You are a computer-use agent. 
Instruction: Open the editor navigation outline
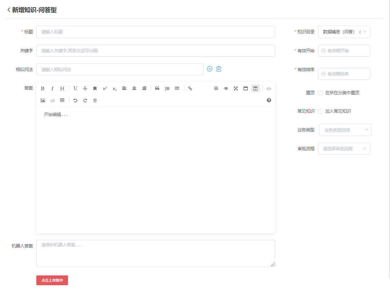[216, 89]
